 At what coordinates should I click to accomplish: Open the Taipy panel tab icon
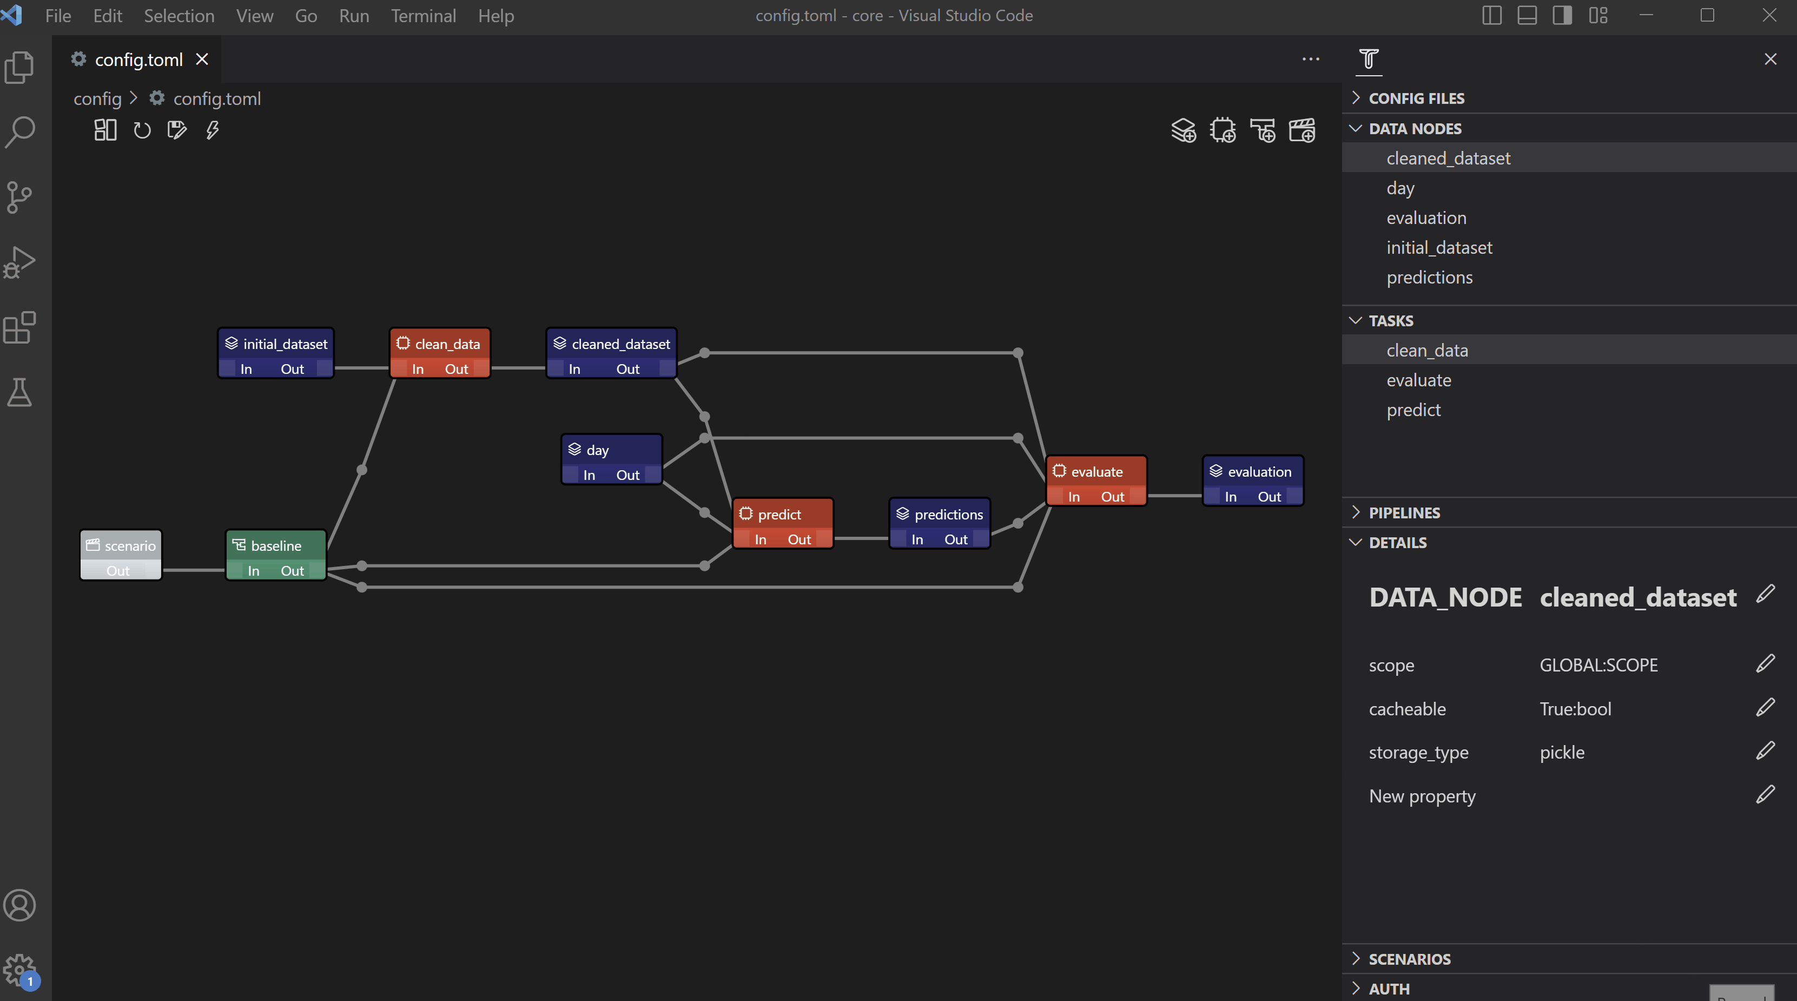[x=1369, y=60]
